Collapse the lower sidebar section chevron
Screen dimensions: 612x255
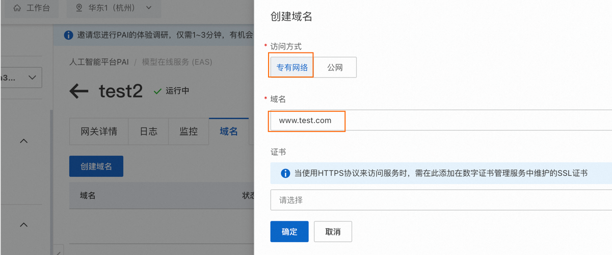point(23,224)
